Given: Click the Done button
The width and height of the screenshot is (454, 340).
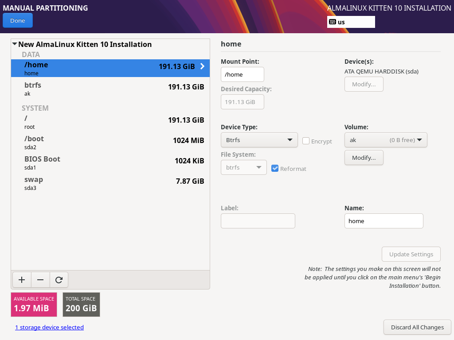Looking at the screenshot, I should tap(17, 20).
